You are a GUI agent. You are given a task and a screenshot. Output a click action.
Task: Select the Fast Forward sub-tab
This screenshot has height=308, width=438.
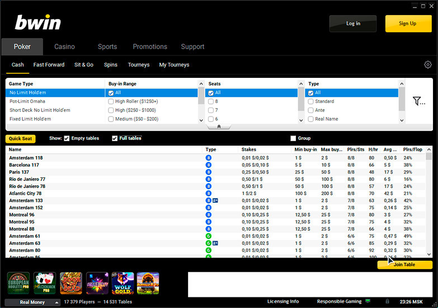49,64
